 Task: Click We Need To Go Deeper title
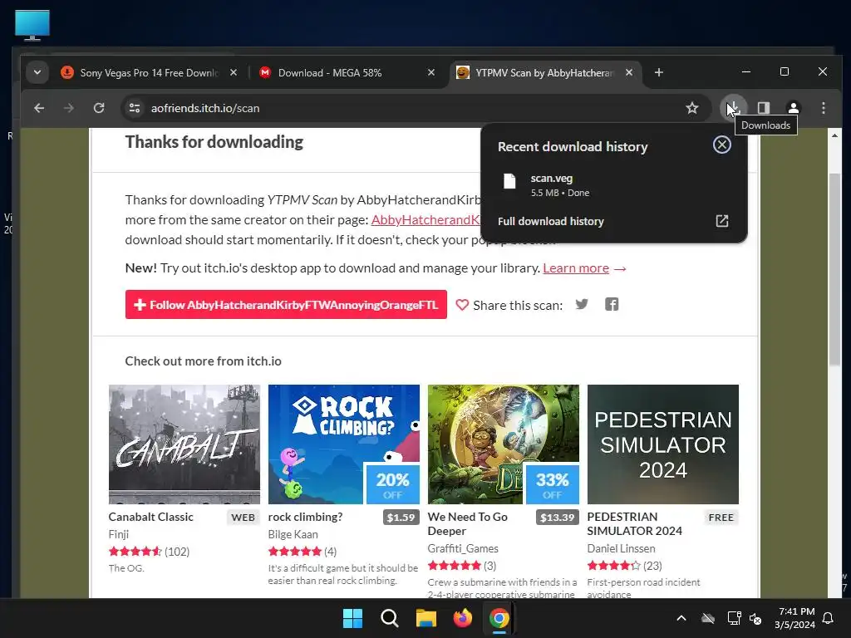tap(468, 523)
